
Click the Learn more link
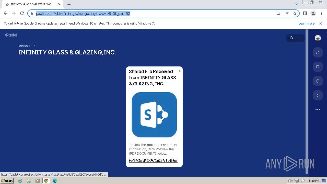pos(307,24)
